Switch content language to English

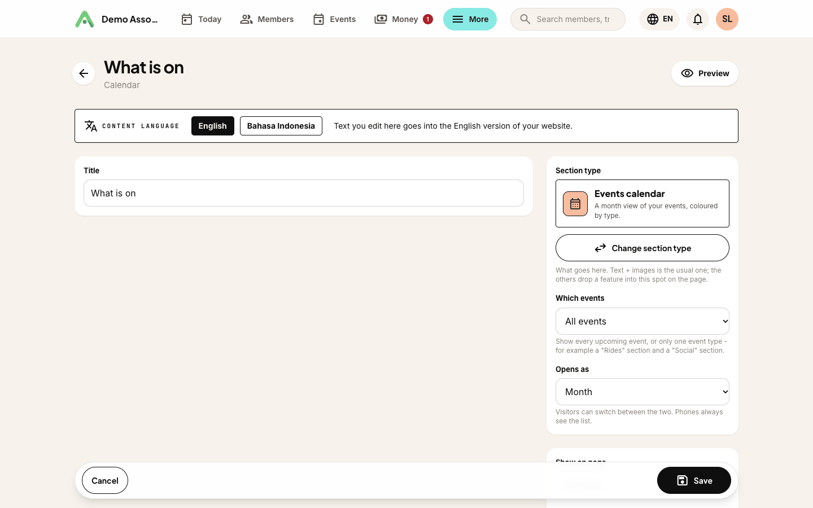(213, 126)
